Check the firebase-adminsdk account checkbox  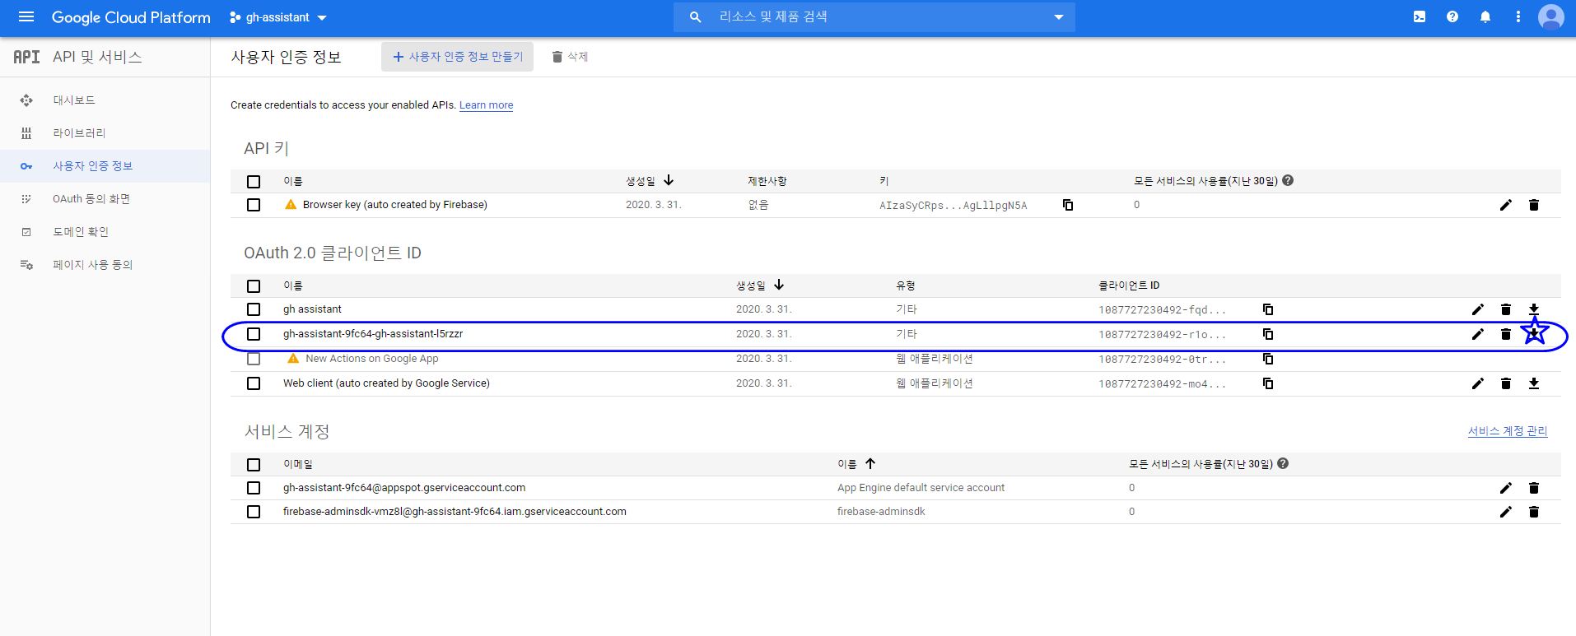[x=254, y=512]
